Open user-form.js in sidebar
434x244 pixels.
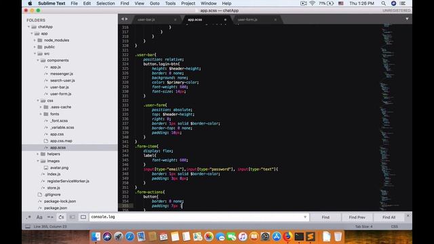[x=60, y=94]
